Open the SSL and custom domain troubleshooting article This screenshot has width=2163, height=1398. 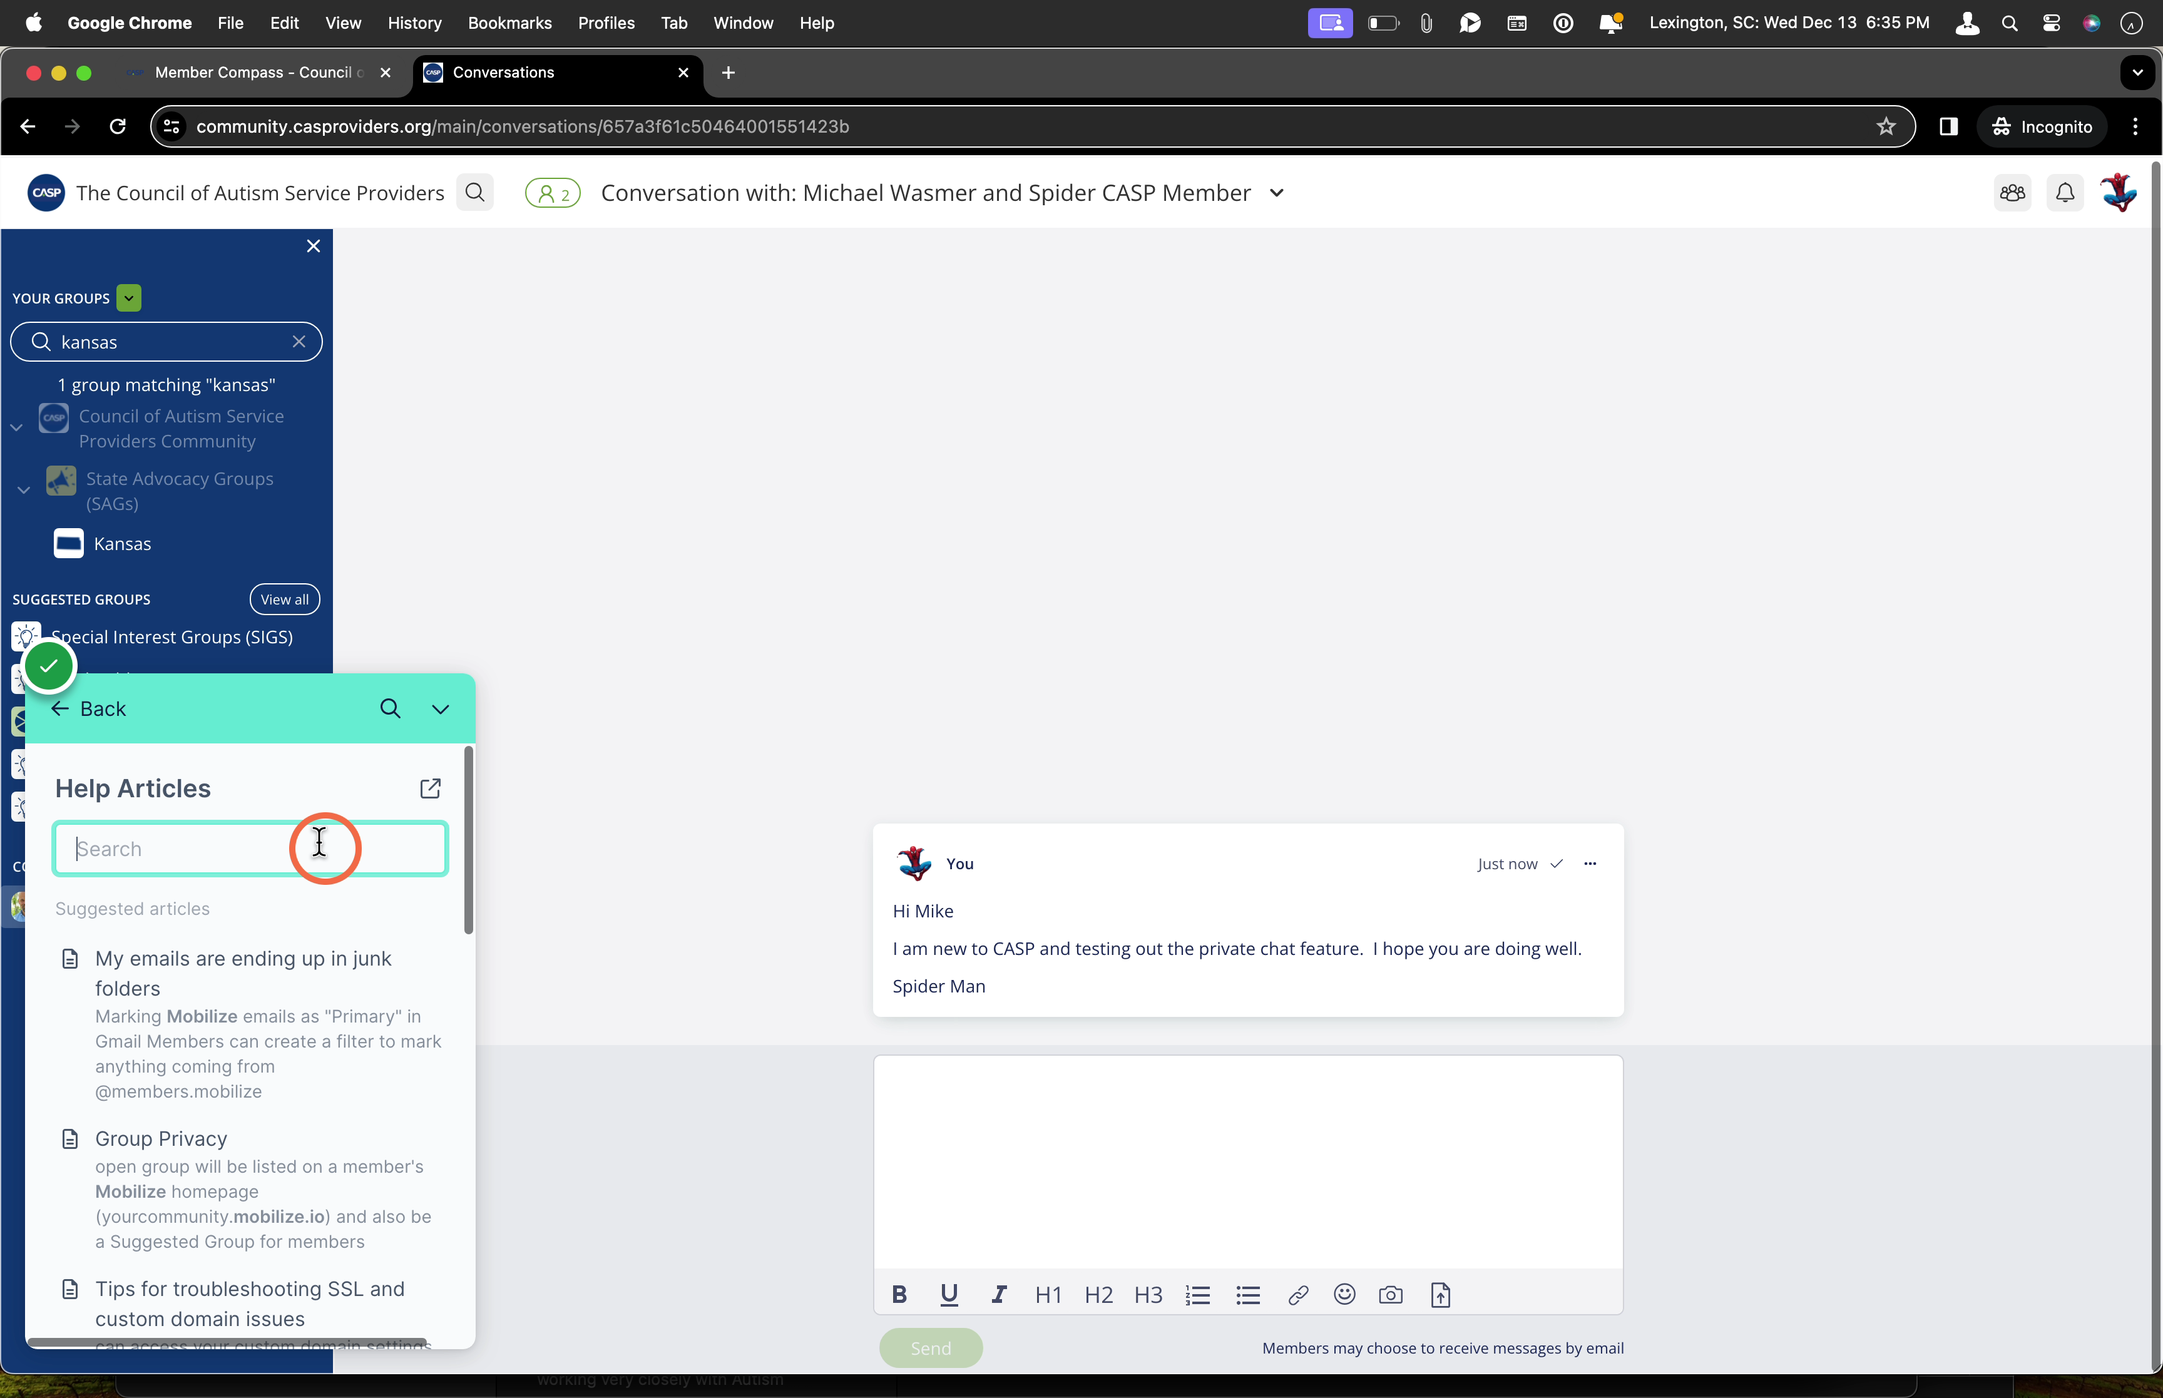250,1304
